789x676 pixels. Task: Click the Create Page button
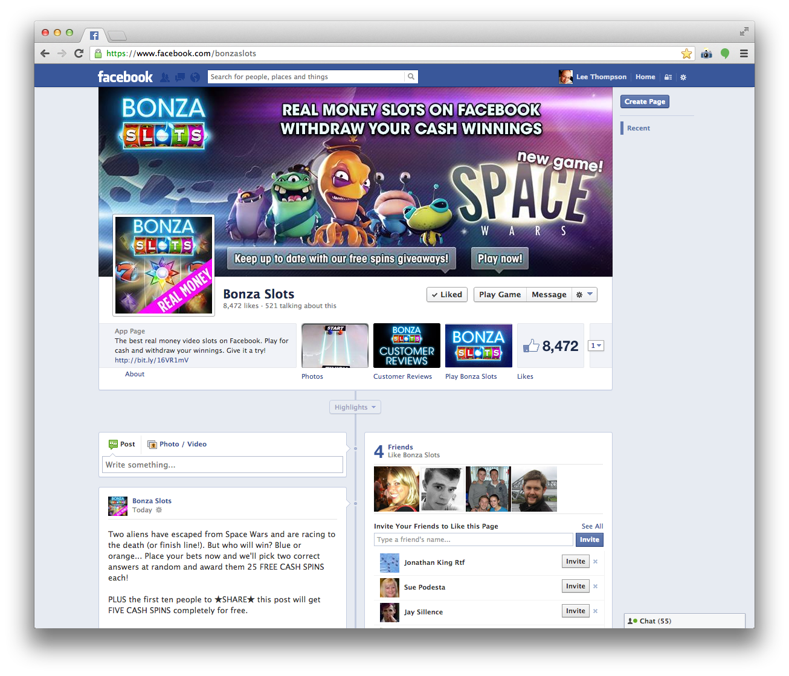(645, 101)
